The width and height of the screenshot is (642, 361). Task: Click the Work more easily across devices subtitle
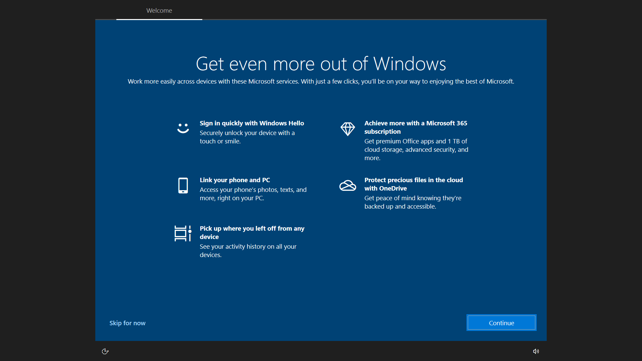(321, 81)
